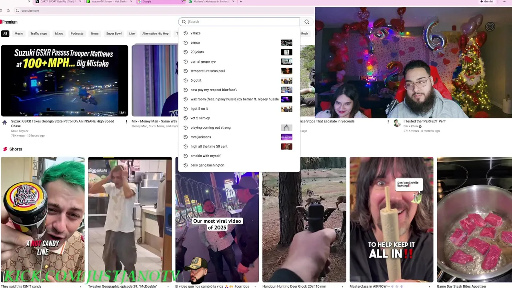
Task: Open Tweaker Geographic McDouble short
Action: [x=130, y=220]
